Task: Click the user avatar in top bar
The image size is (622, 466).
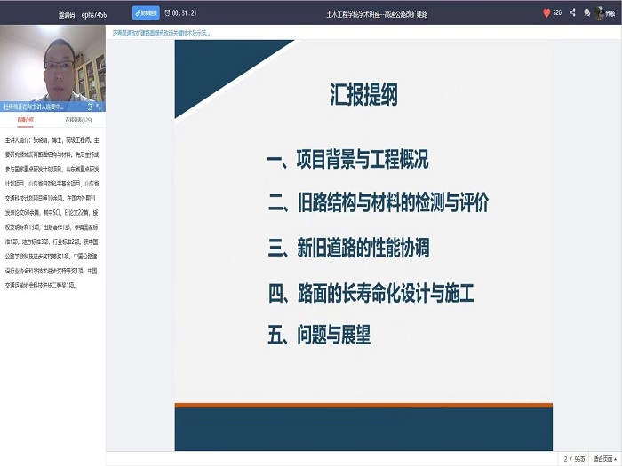Action: pyautogui.click(x=600, y=13)
